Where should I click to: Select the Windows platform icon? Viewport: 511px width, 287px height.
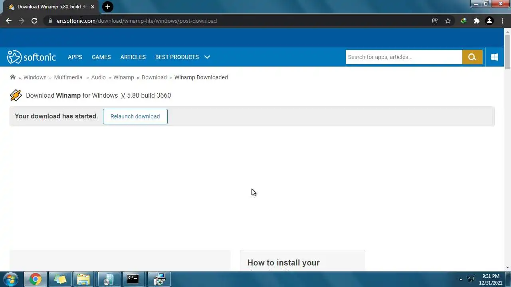[495, 57]
